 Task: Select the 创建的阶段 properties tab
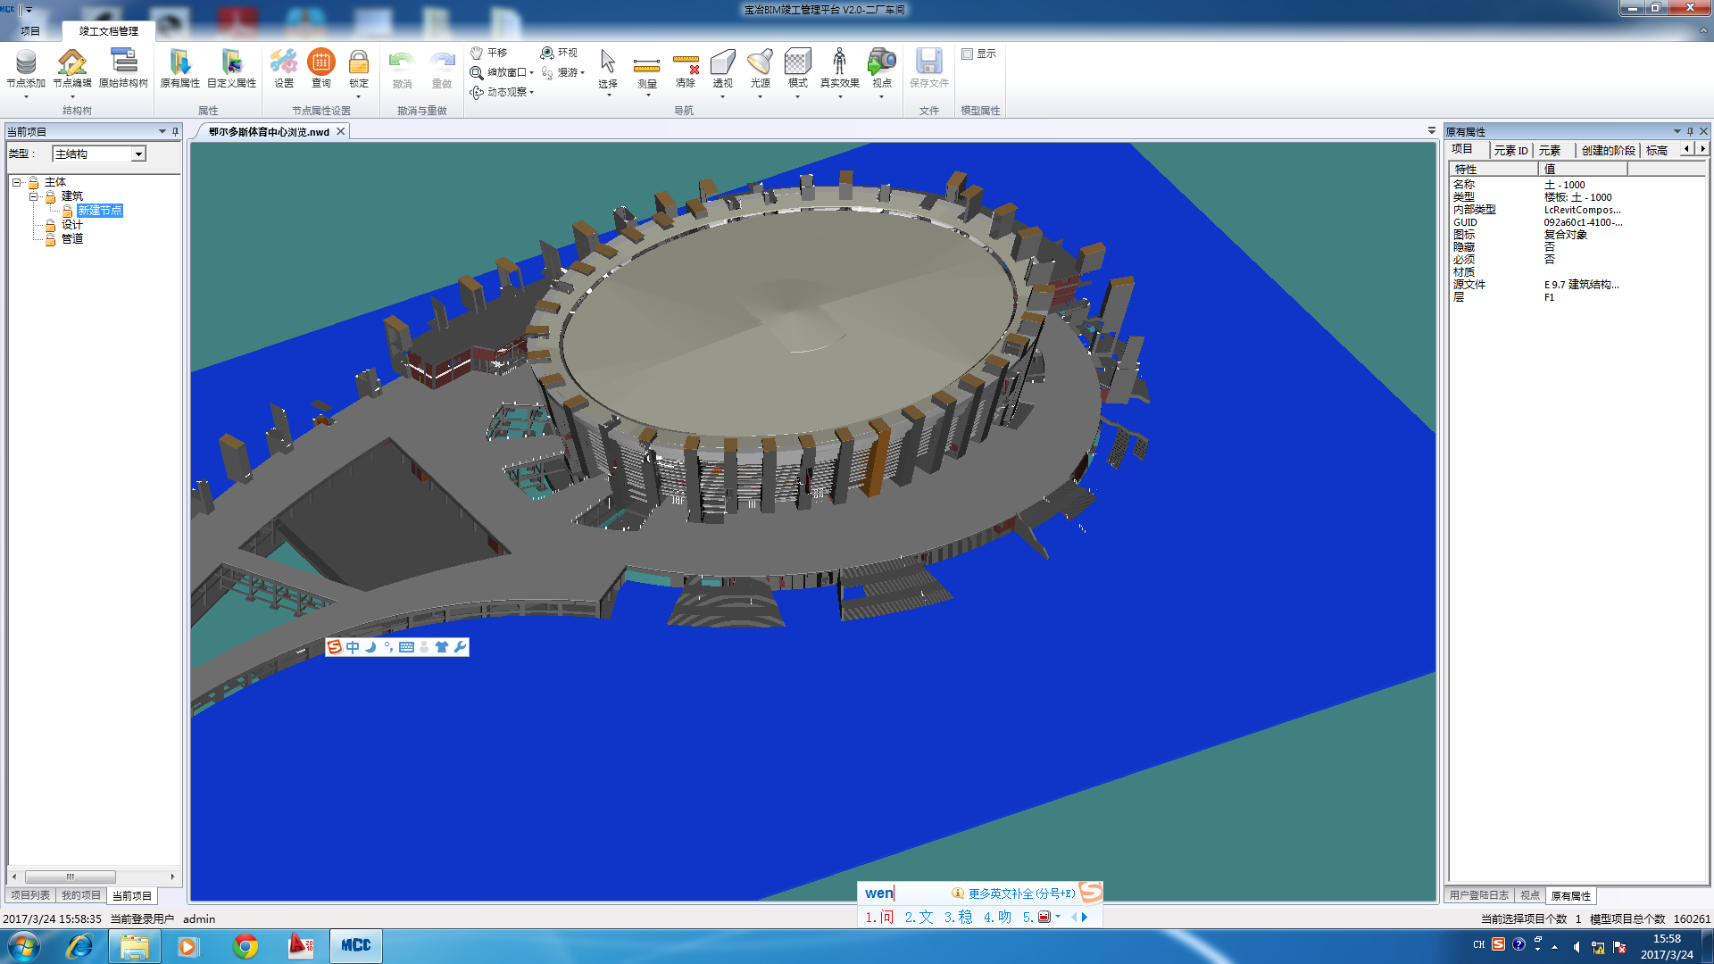pos(1609,150)
